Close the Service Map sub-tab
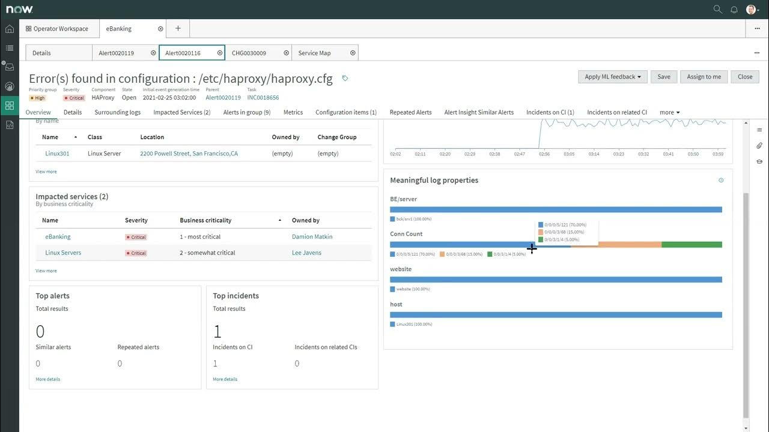Image resolution: width=769 pixels, height=432 pixels. click(x=353, y=53)
